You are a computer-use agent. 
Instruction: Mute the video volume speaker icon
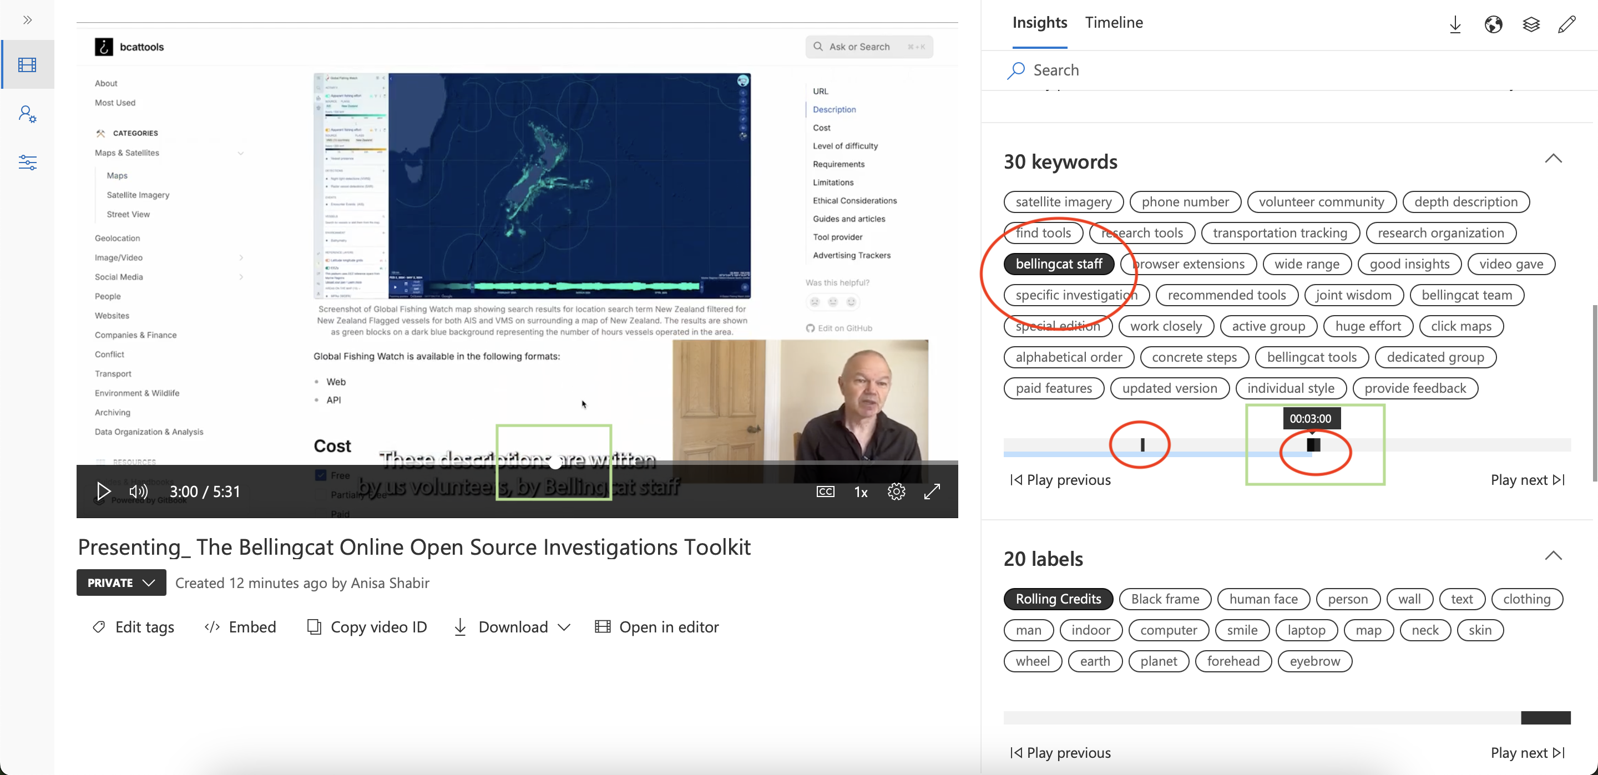(138, 492)
